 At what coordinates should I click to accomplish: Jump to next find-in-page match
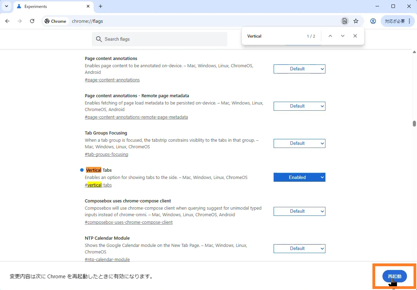coord(342,36)
